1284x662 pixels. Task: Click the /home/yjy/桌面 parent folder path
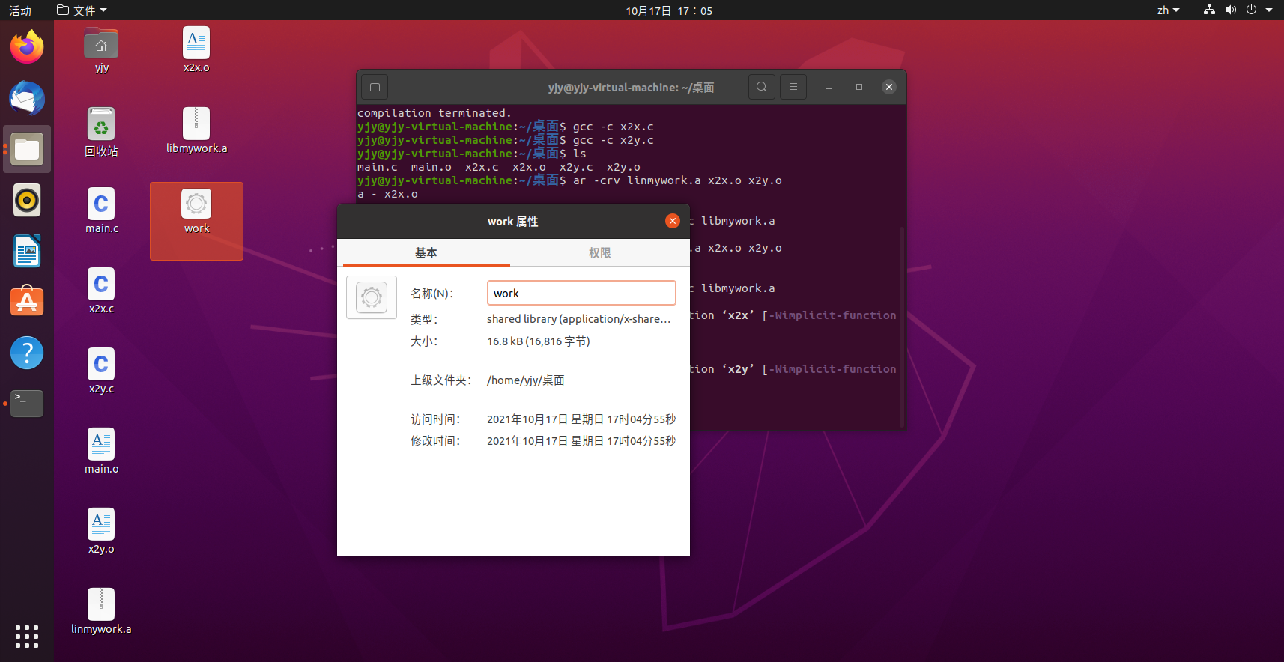[x=526, y=380]
